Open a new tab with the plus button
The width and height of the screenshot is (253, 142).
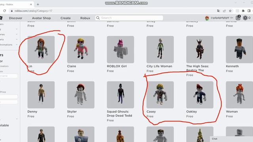(38, 4)
